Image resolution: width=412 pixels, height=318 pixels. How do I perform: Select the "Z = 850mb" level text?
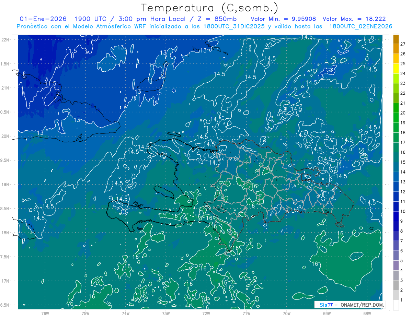point(217,19)
